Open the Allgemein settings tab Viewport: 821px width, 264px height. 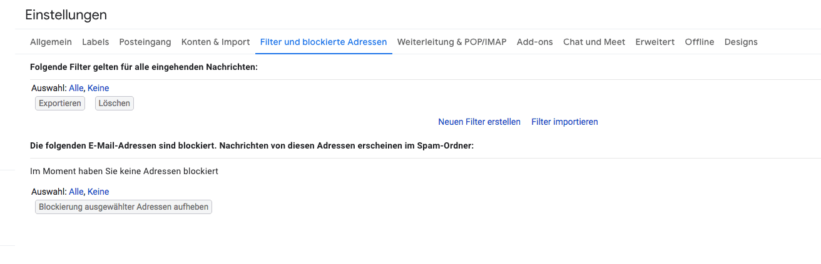(x=51, y=42)
